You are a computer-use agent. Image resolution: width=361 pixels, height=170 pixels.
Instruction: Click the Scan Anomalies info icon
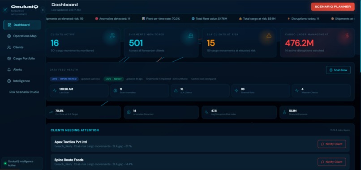coord(116,91)
